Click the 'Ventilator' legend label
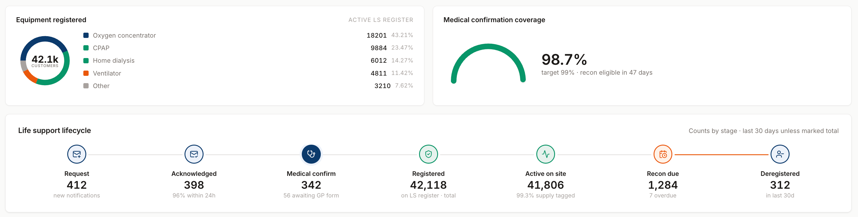This screenshot has height=217, width=858. pyautogui.click(x=107, y=73)
